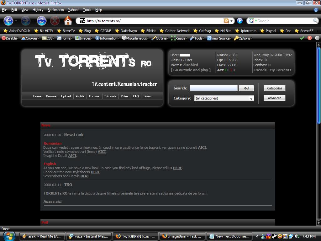Click the red error indicator icon
The width and height of the screenshot is (321, 241).
click(309, 38)
